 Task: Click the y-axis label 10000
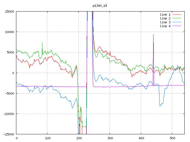pos(9,32)
